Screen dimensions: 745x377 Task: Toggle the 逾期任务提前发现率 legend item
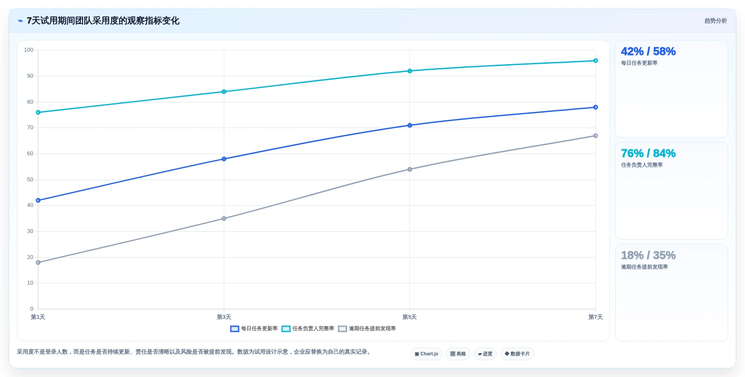[x=367, y=329]
